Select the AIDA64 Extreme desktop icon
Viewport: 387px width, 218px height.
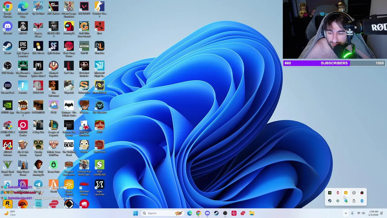[x=8, y=148]
